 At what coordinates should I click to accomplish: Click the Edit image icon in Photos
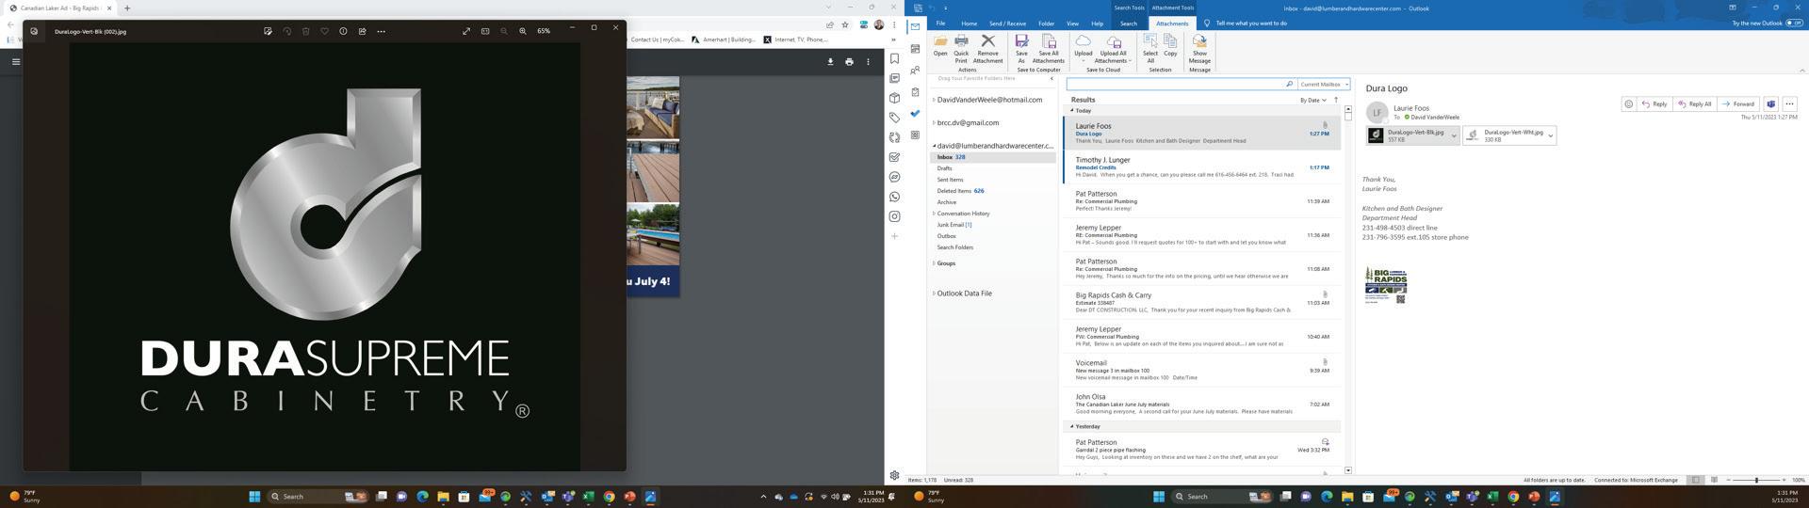click(269, 31)
